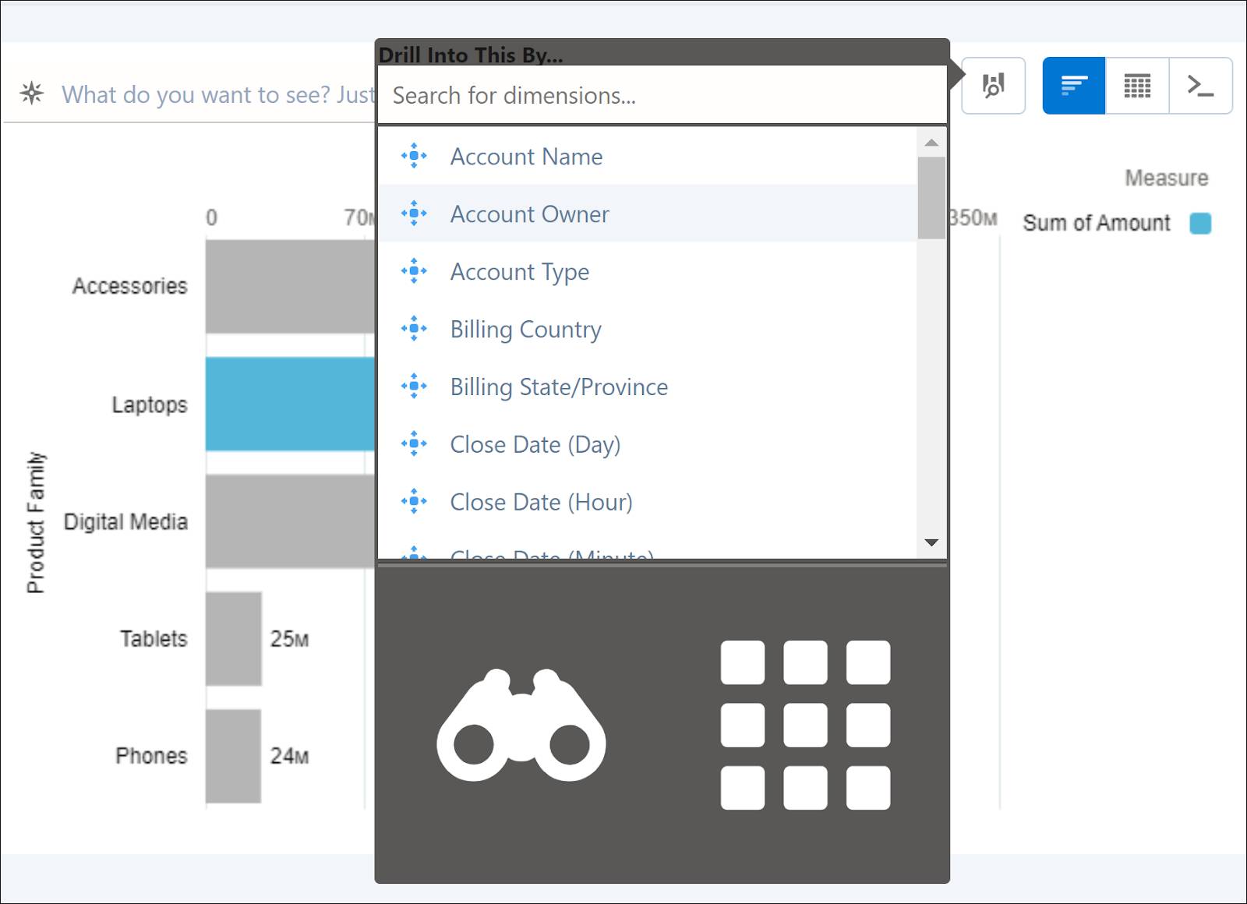Image resolution: width=1247 pixels, height=904 pixels.
Task: Click the chart mode bar icon
Action: tap(1074, 86)
